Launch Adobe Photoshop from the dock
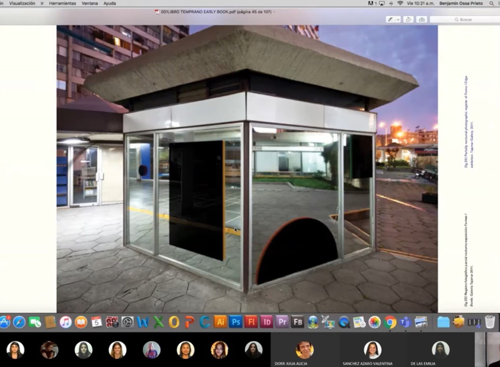Image resolution: width=500 pixels, height=367 pixels. tap(235, 322)
